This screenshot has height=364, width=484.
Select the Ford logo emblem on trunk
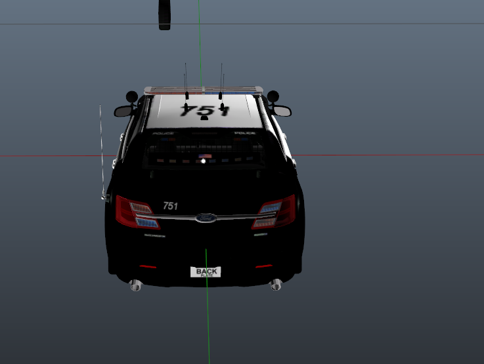(204, 217)
